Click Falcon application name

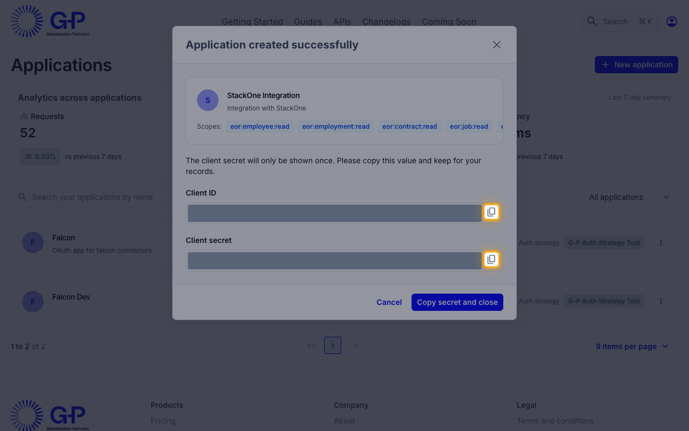64,238
